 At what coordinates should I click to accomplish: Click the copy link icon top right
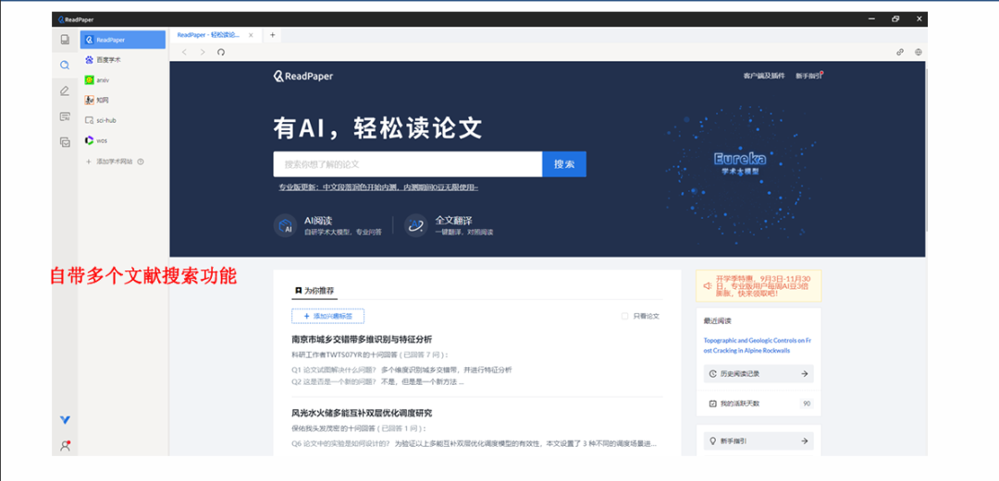click(900, 53)
